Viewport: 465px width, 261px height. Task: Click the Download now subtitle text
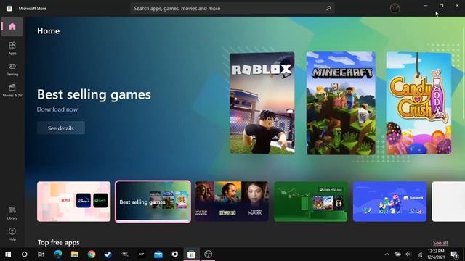click(57, 109)
